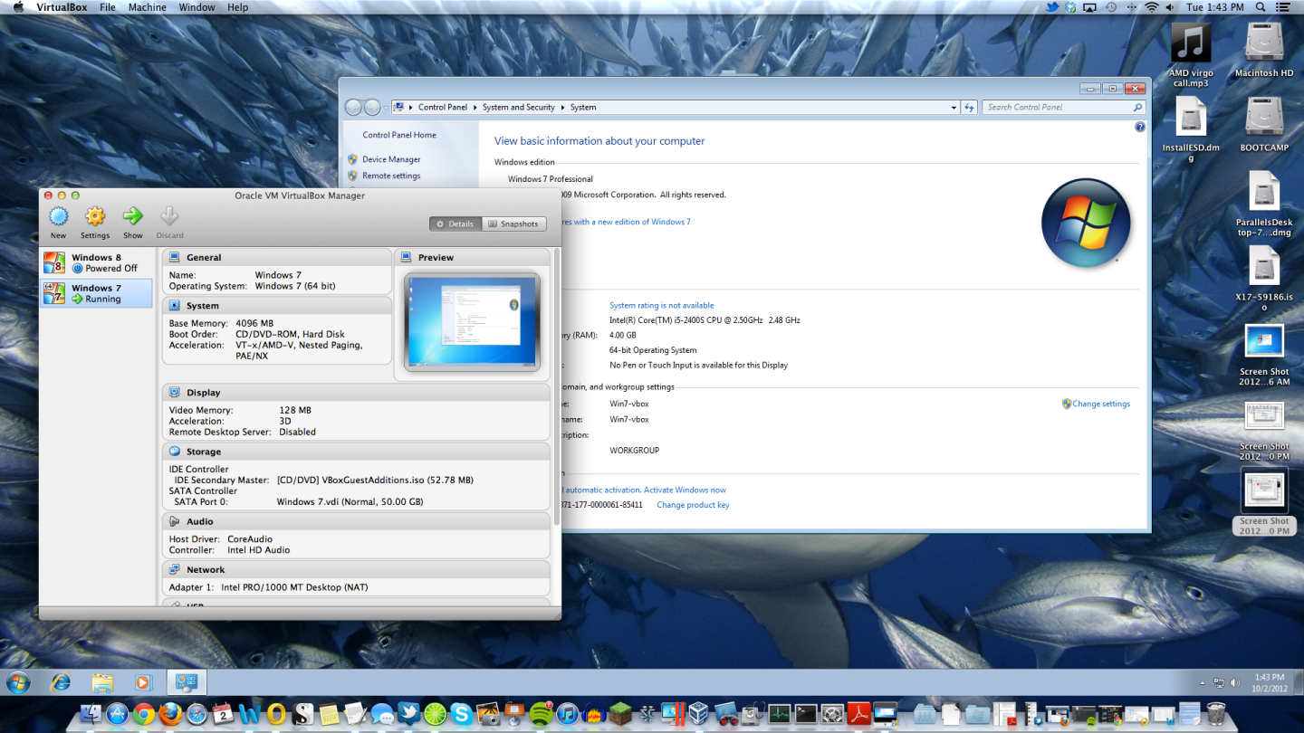The image size is (1304, 733).
Task: Open Windows Media Player from the taskbar
Action: 144,681
